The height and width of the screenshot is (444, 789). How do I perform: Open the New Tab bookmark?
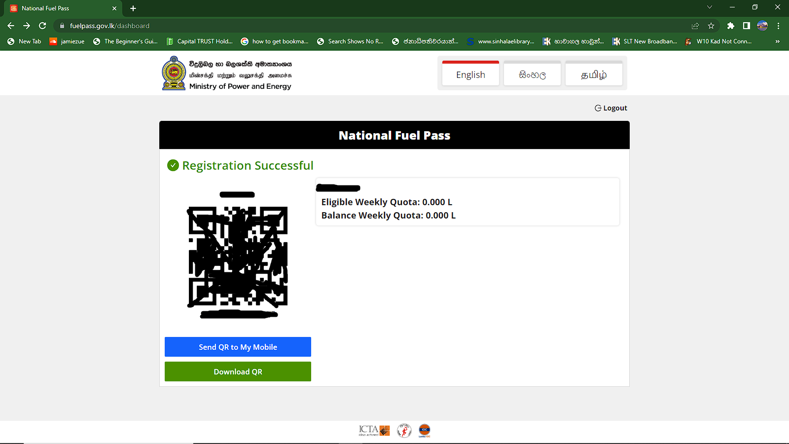[24, 41]
